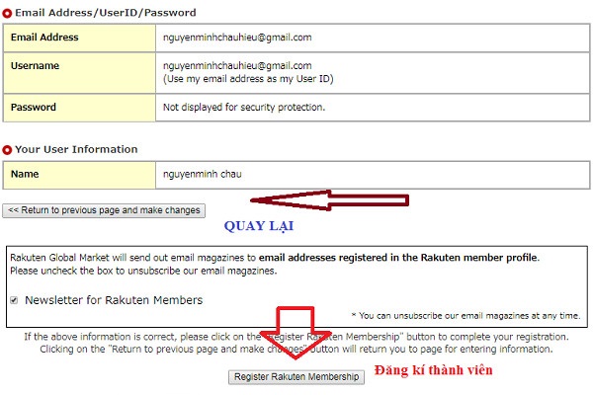Click the red Đăng kí thành viên label
Viewport: 593px width, 395px height.
(434, 369)
